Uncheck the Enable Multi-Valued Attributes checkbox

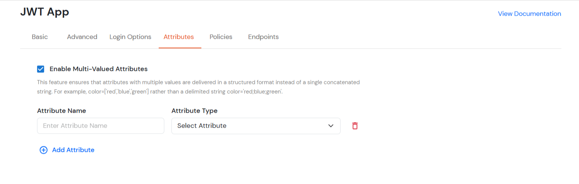coord(41,69)
